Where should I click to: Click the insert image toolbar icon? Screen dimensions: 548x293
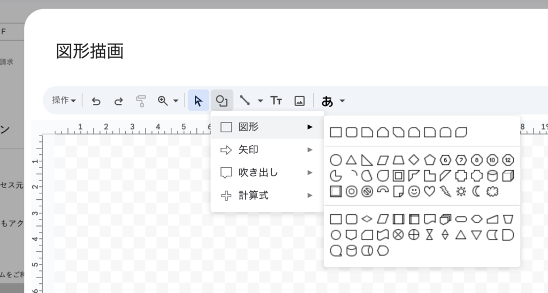click(x=300, y=101)
